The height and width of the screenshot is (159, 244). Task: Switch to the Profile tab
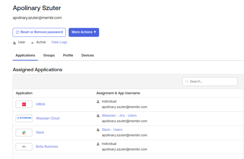click(x=68, y=55)
